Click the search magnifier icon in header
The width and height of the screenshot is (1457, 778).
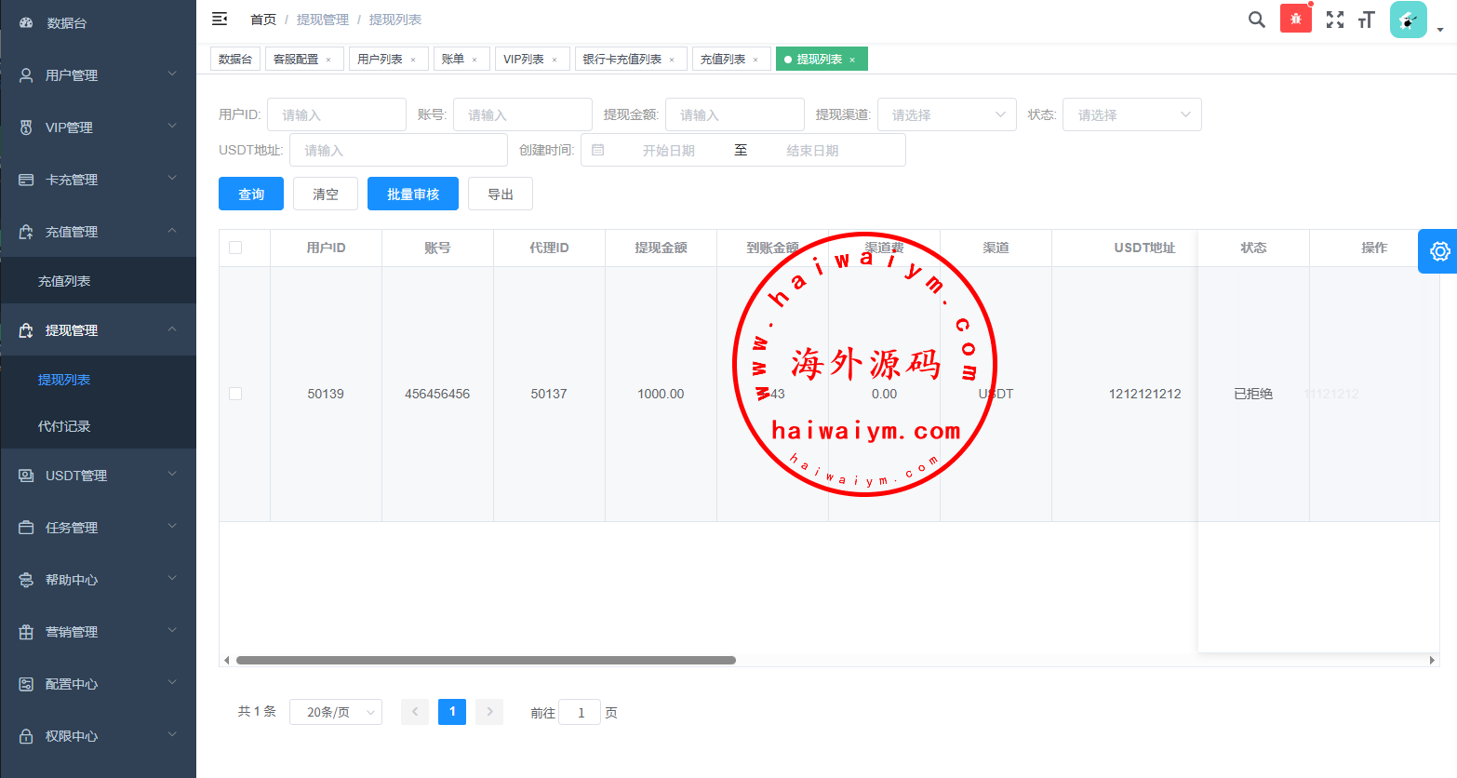(1256, 20)
